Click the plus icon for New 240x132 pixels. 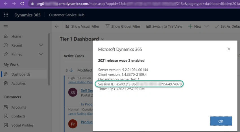[x=190, y=26]
